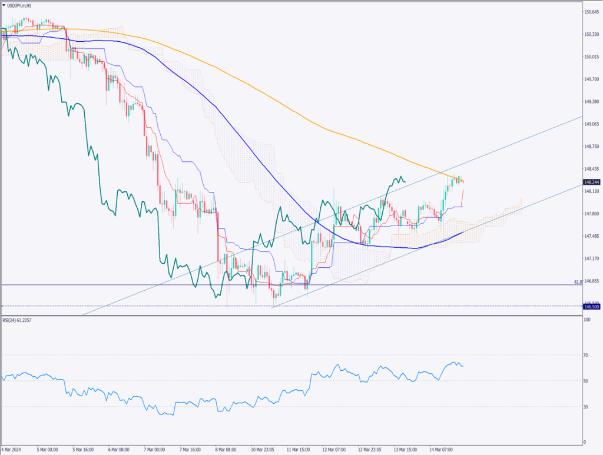This screenshot has height=455, width=603.
Task: Click the RSI 50 level label
Action: tap(587, 381)
